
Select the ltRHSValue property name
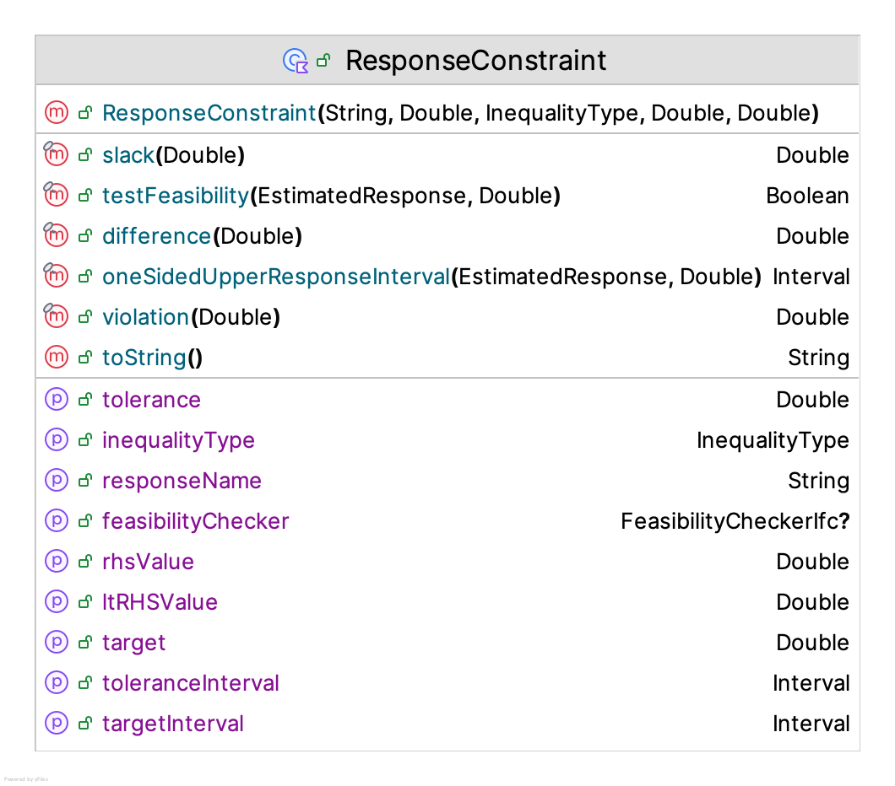(x=160, y=602)
